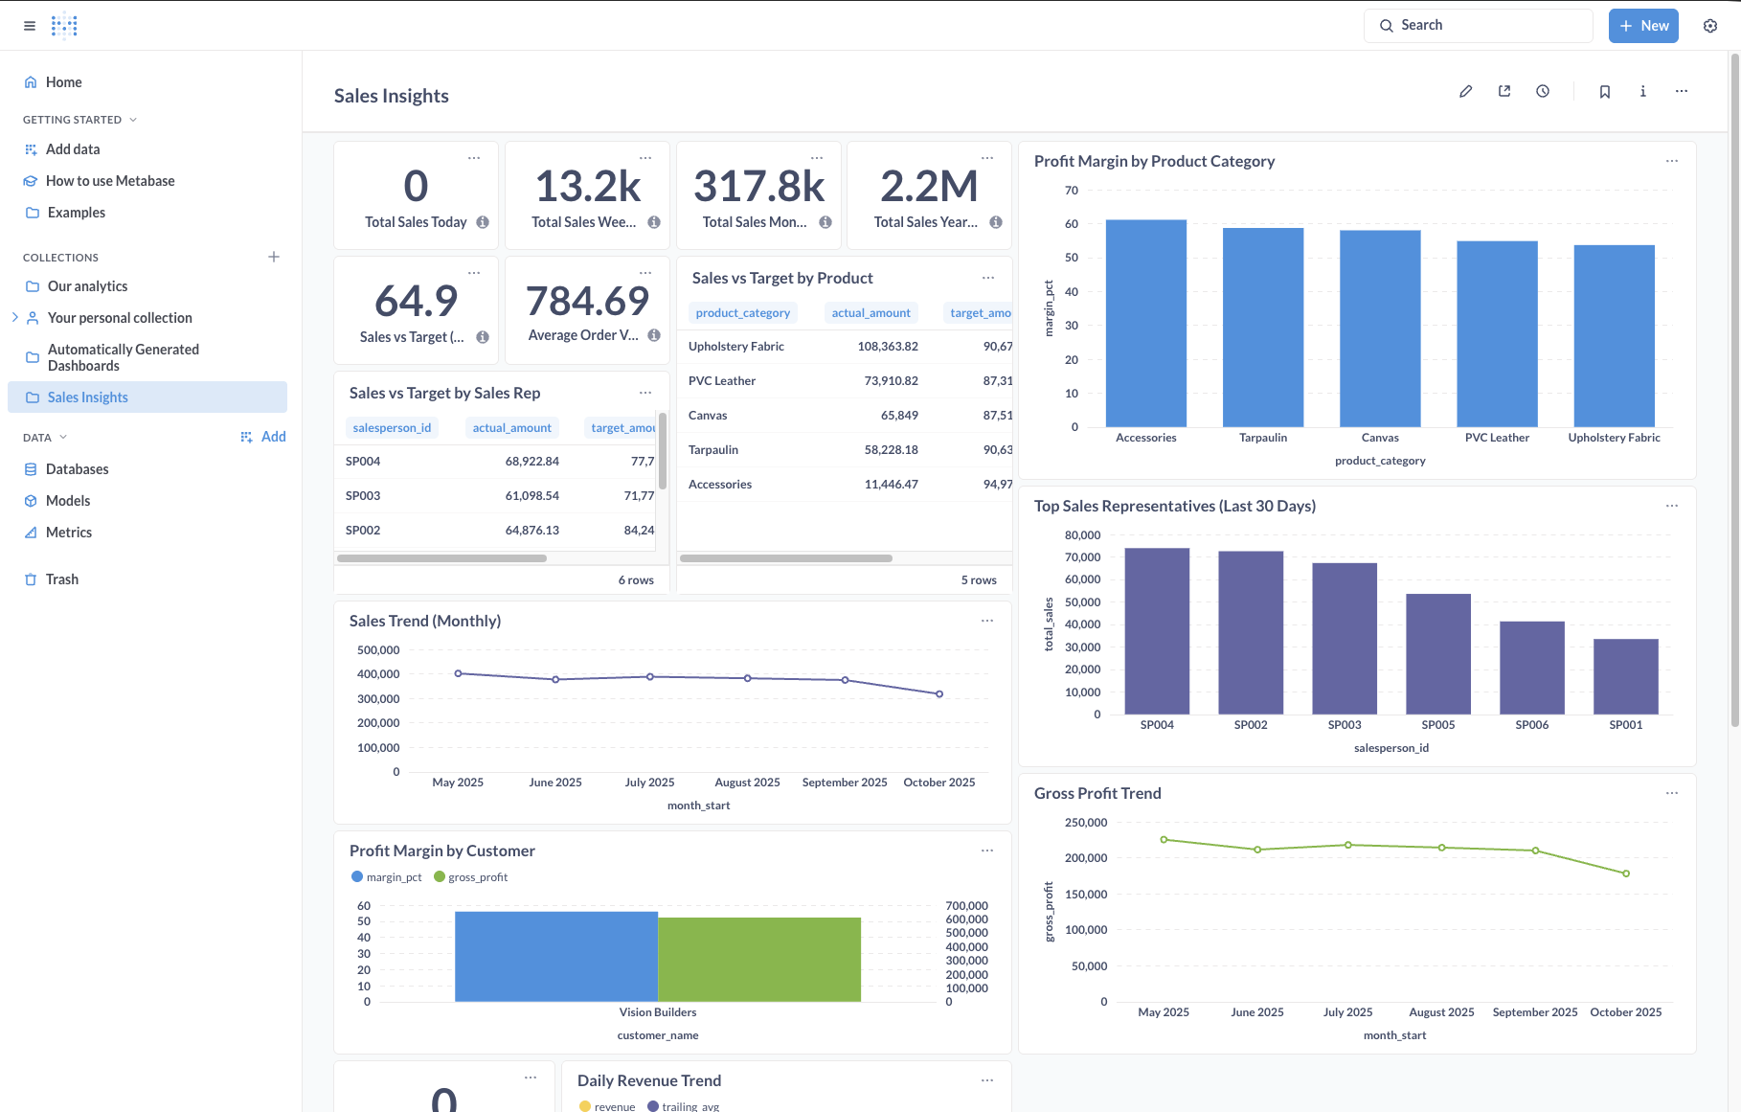Open the Sales Trend card's ellipsis menu
Image resolution: width=1741 pixels, height=1112 pixels.
[987, 621]
